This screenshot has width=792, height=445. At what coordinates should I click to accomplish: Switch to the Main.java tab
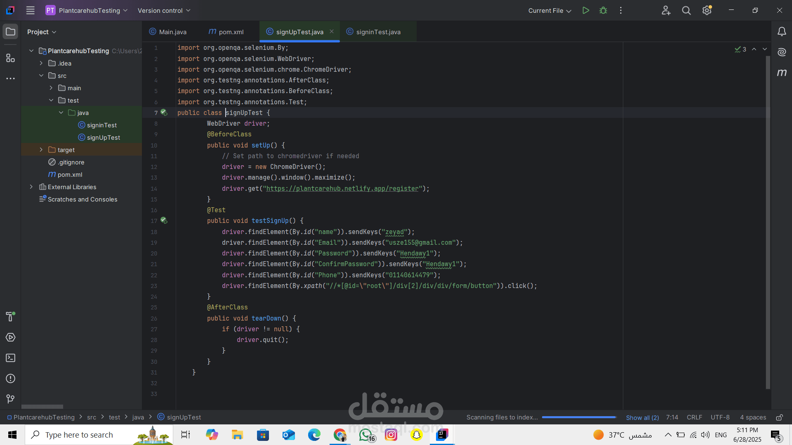pyautogui.click(x=168, y=32)
